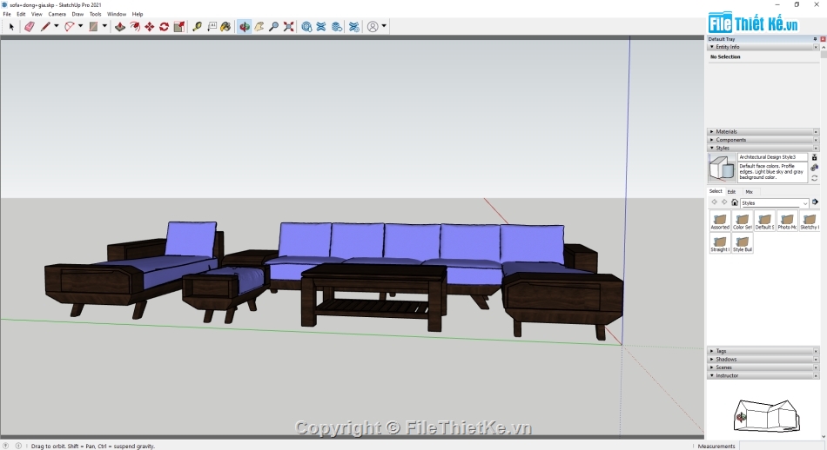Viewport: 827px width, 450px height.
Task: Open the Camera menu
Action: 57,14
